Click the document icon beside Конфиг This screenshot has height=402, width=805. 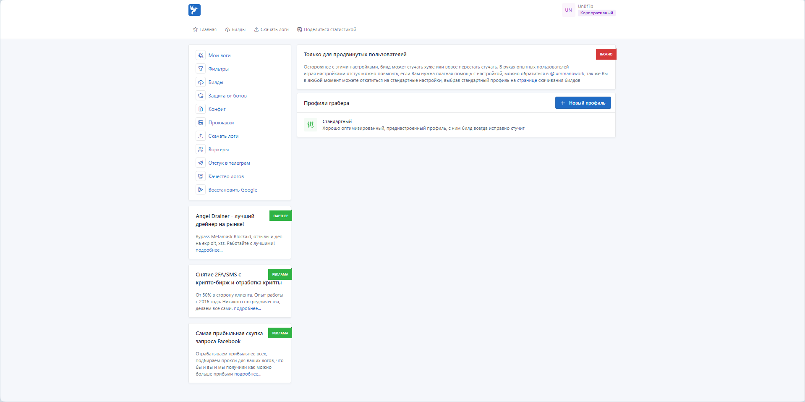[x=201, y=109]
